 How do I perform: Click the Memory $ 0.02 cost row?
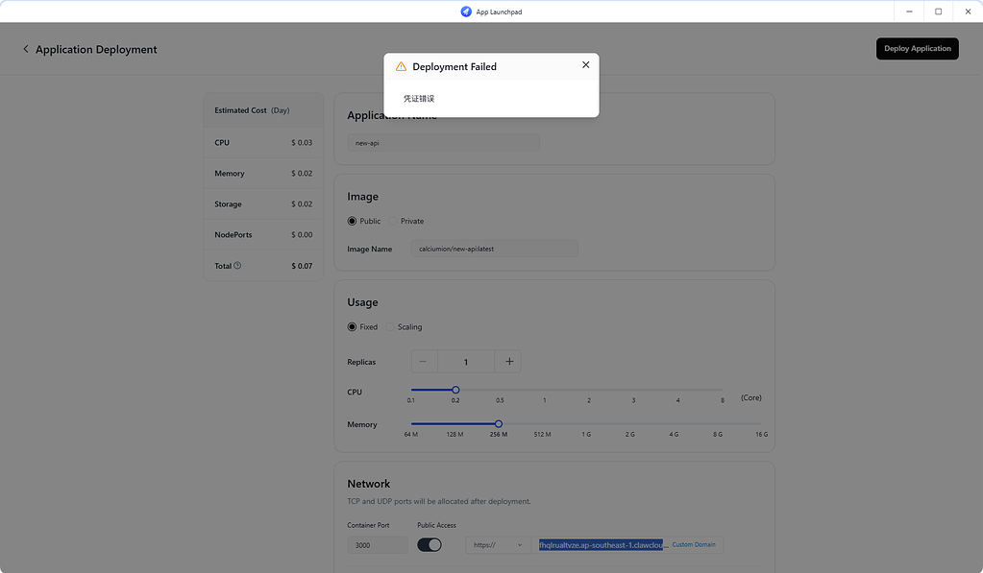pos(263,174)
